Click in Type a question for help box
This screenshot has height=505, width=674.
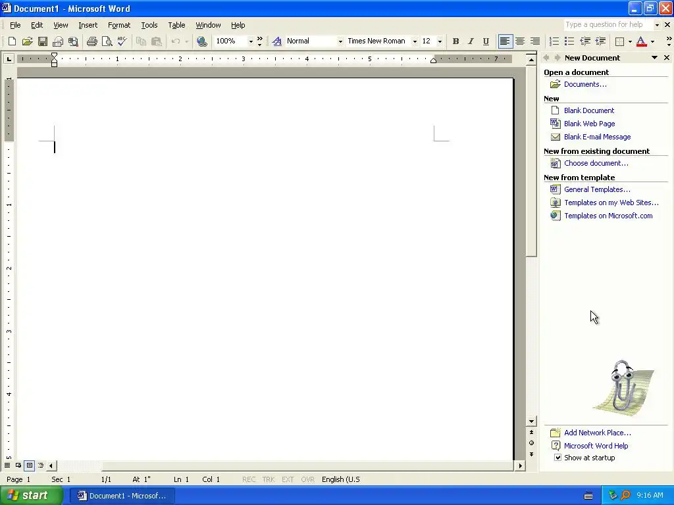(x=608, y=24)
